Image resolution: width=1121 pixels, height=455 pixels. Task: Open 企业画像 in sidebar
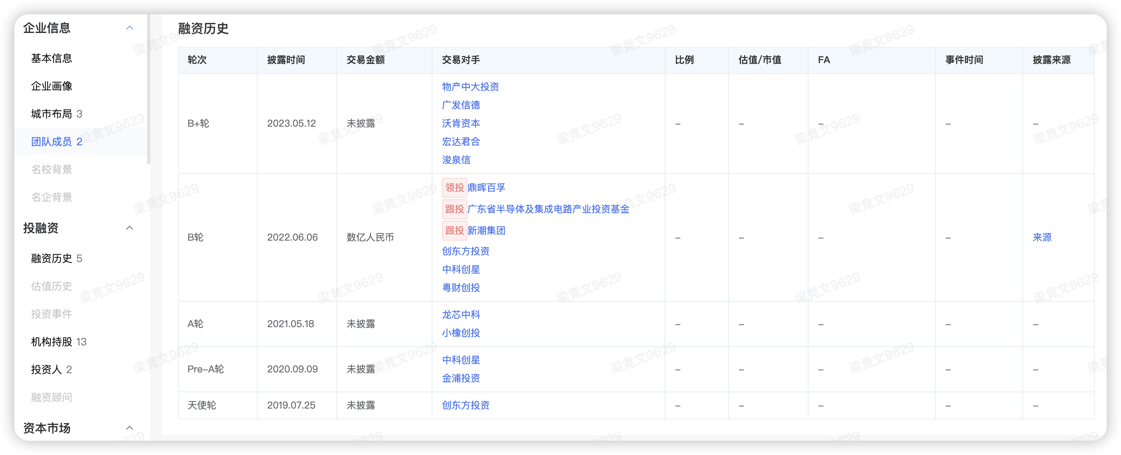coord(51,86)
